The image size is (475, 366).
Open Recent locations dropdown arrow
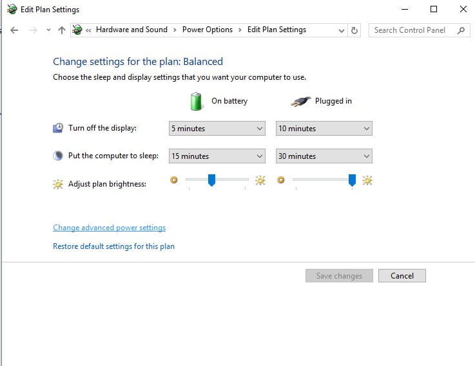point(48,30)
